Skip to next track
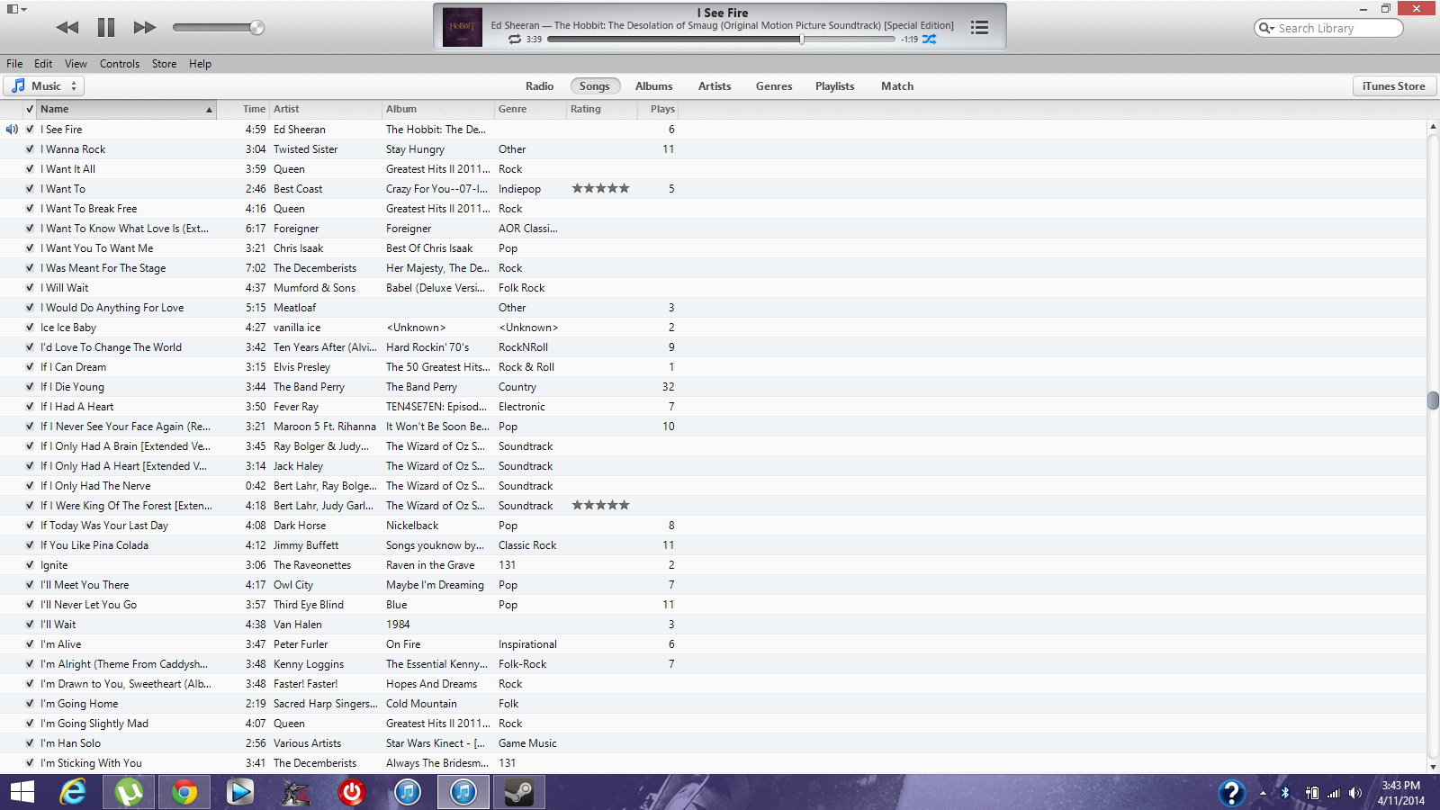Screen dimensions: 1440x810 tap(144, 28)
